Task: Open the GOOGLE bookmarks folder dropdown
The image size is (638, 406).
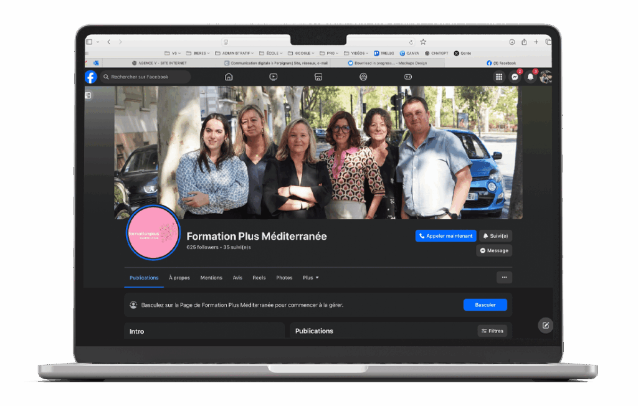Action: click(301, 53)
